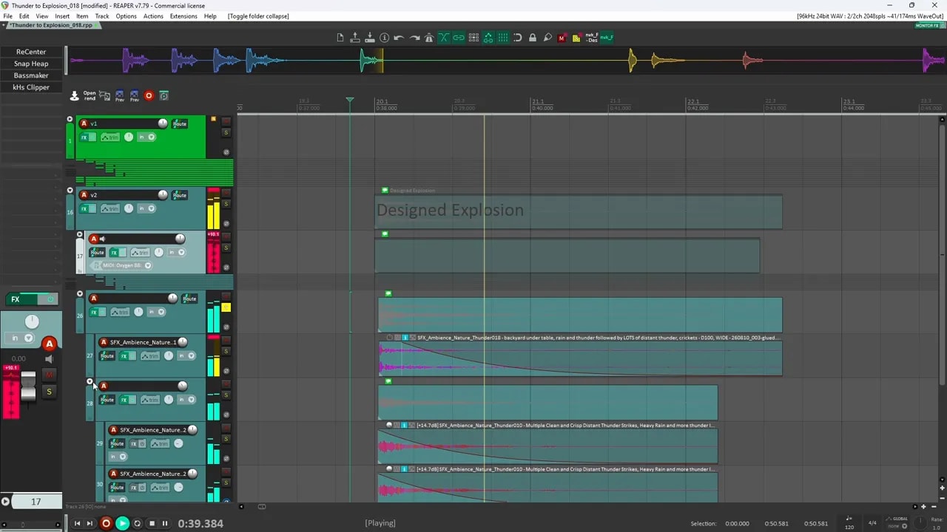The width and height of the screenshot is (947, 532).
Task: Click the first Prev icon above tracks
Action: (120, 96)
